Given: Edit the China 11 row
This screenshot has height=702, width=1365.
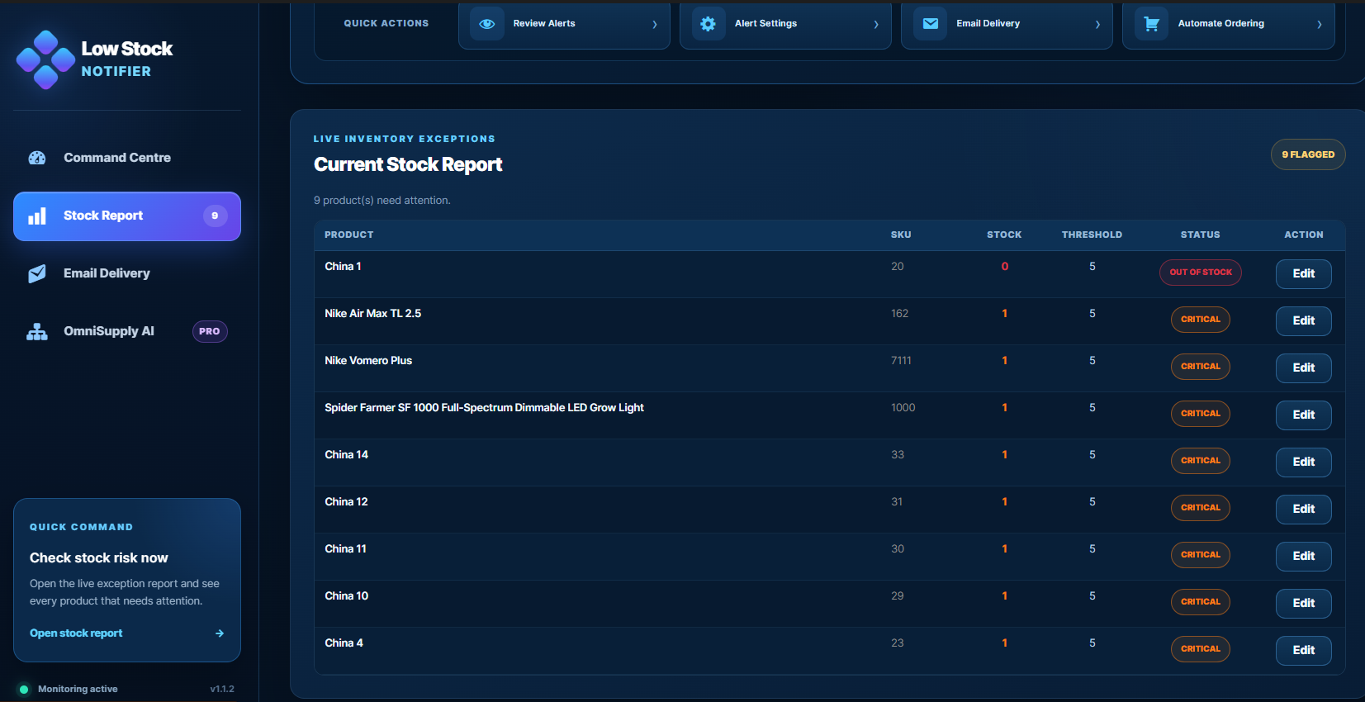Looking at the screenshot, I should [x=1304, y=557].
